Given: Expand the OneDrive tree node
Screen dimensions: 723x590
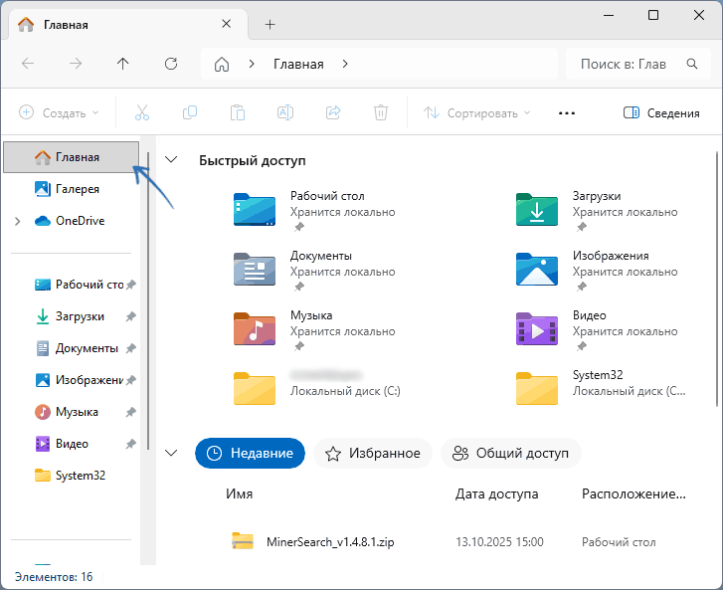Looking at the screenshot, I should point(18,221).
